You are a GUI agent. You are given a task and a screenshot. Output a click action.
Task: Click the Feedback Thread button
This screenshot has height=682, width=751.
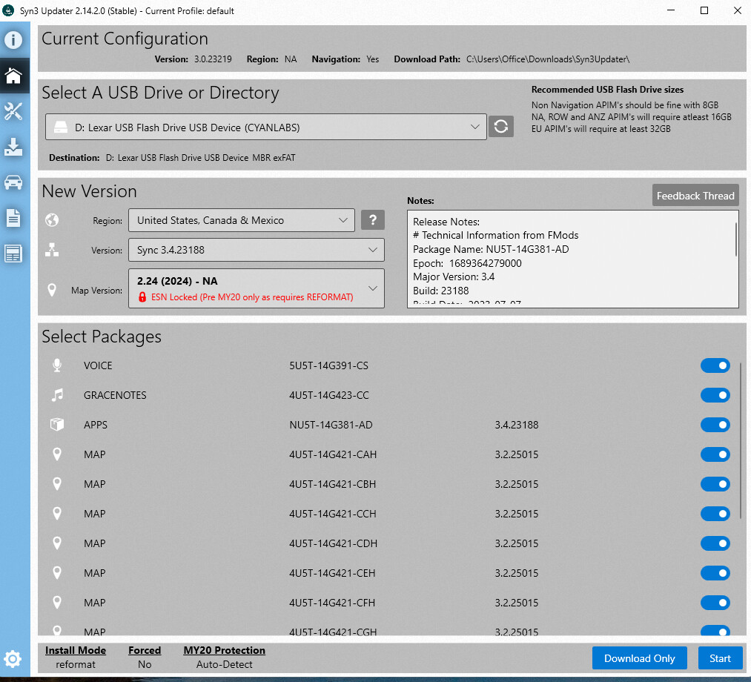point(695,196)
